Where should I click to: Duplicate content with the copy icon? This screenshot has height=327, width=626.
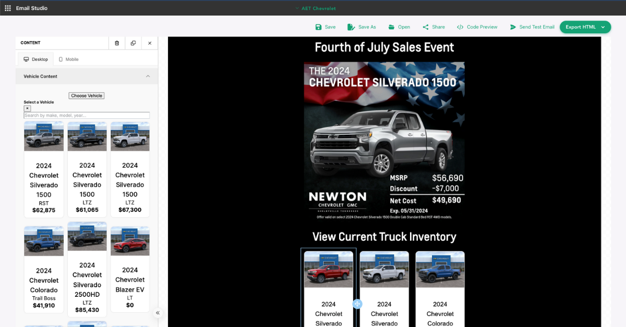point(133,43)
